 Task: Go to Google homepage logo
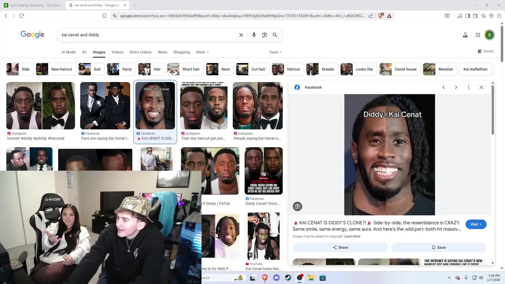coord(32,34)
